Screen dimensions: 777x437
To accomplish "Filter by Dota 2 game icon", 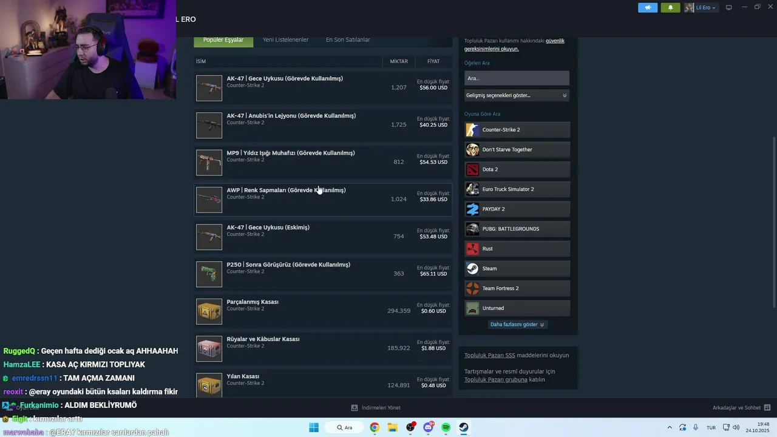I will (x=472, y=169).
